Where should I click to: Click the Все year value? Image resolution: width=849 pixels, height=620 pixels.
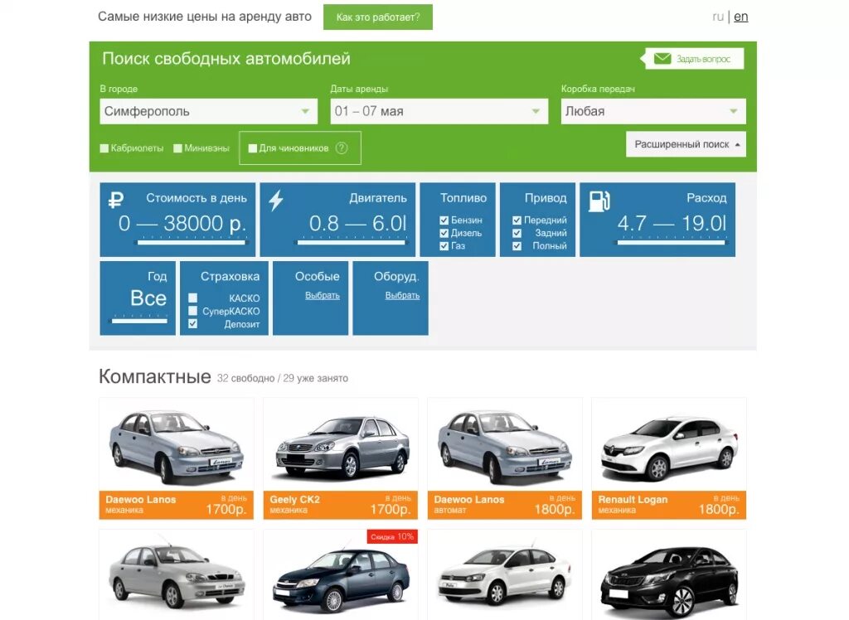click(148, 298)
